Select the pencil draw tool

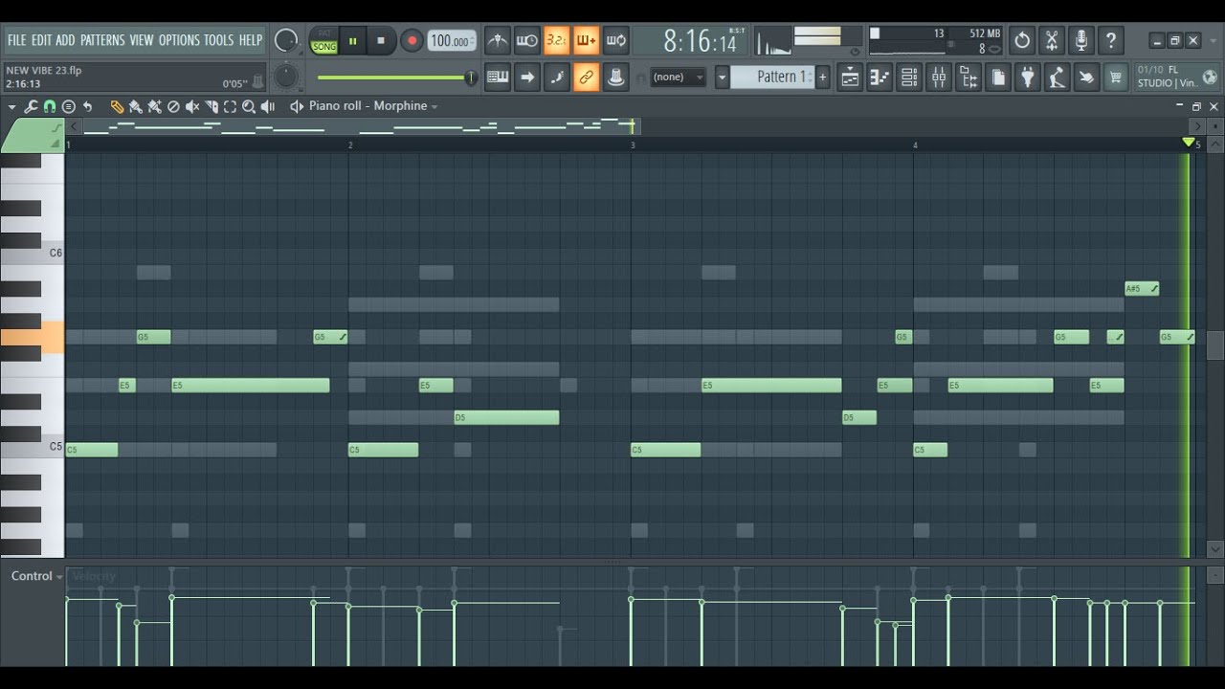click(117, 106)
